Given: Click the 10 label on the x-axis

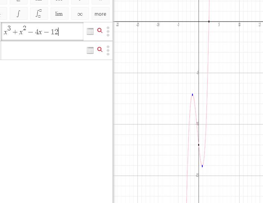Looking at the screenshot, I should [239, 25].
